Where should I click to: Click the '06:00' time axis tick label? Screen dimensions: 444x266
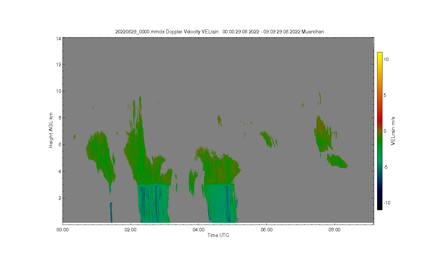coord(266,230)
